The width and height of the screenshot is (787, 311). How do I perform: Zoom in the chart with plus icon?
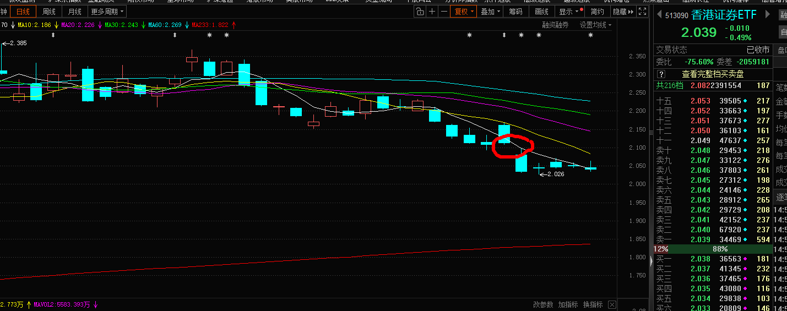click(432, 12)
